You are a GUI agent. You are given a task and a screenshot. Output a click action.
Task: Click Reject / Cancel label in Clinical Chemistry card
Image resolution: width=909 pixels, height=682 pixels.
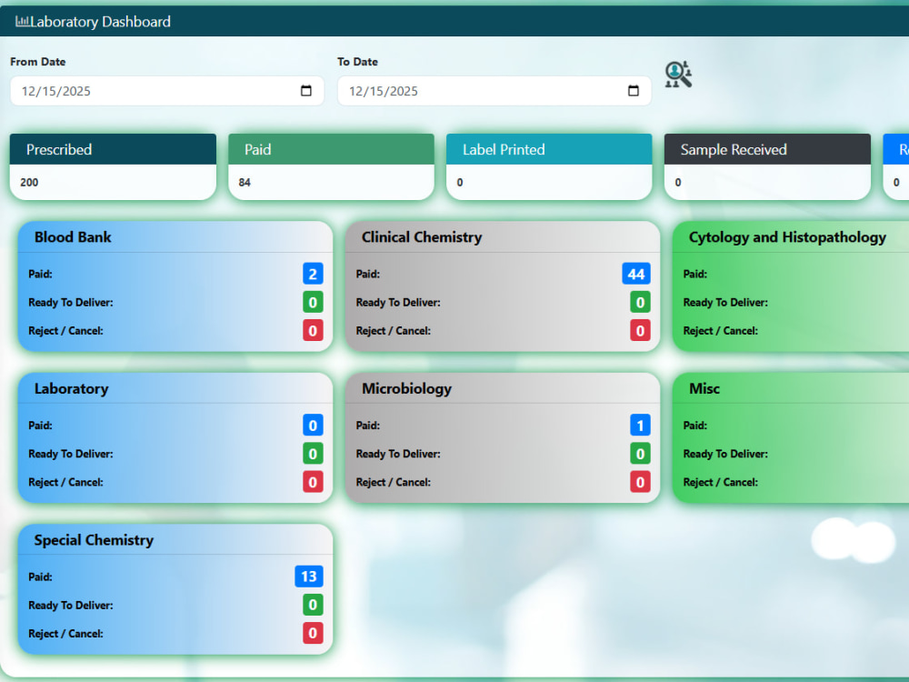pyautogui.click(x=393, y=331)
